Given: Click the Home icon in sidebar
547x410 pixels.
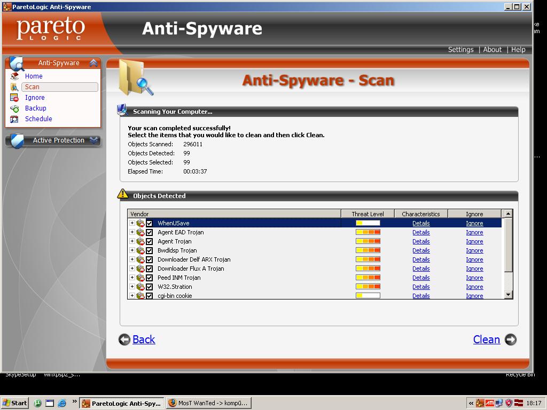Looking at the screenshot, I should (14, 76).
